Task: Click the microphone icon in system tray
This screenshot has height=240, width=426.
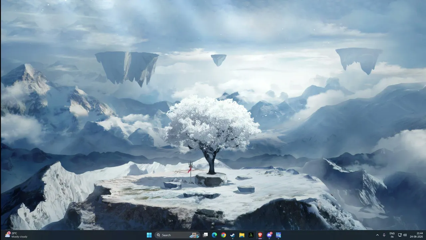Action: click(384, 235)
